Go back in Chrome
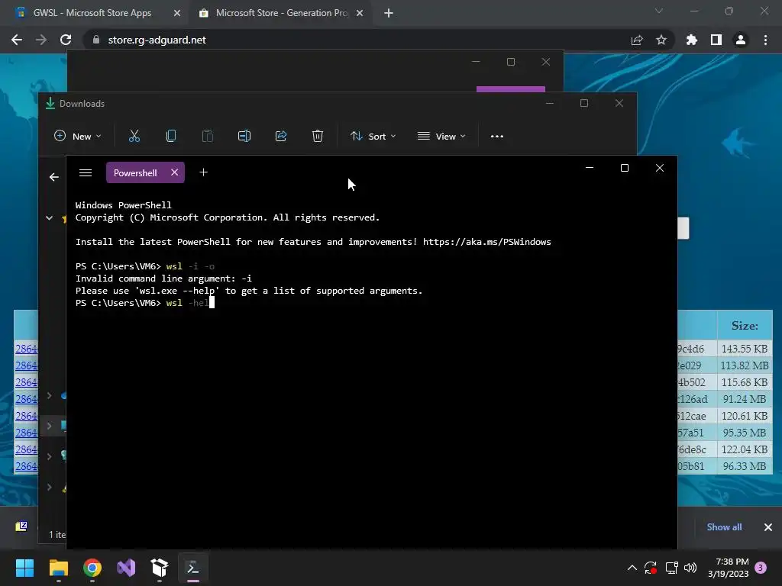The width and height of the screenshot is (782, 586). click(17, 40)
